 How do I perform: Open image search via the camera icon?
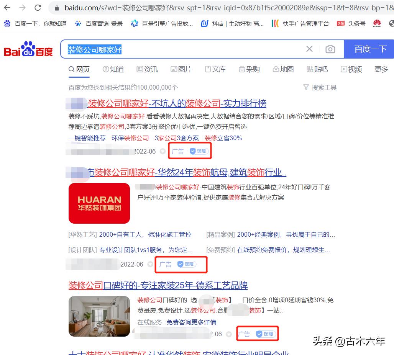(330, 49)
